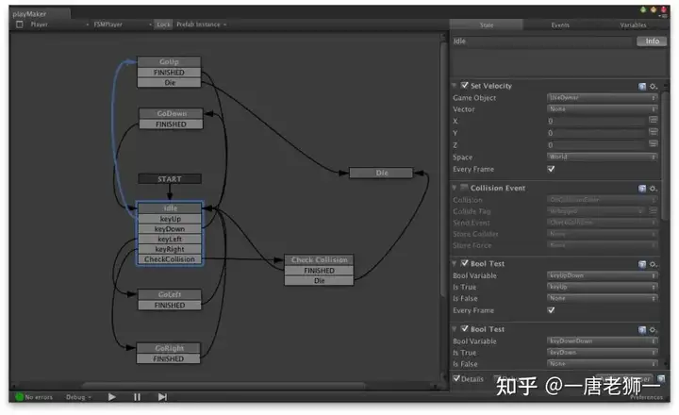Select the Die state node
The image size is (679, 415).
(381, 173)
